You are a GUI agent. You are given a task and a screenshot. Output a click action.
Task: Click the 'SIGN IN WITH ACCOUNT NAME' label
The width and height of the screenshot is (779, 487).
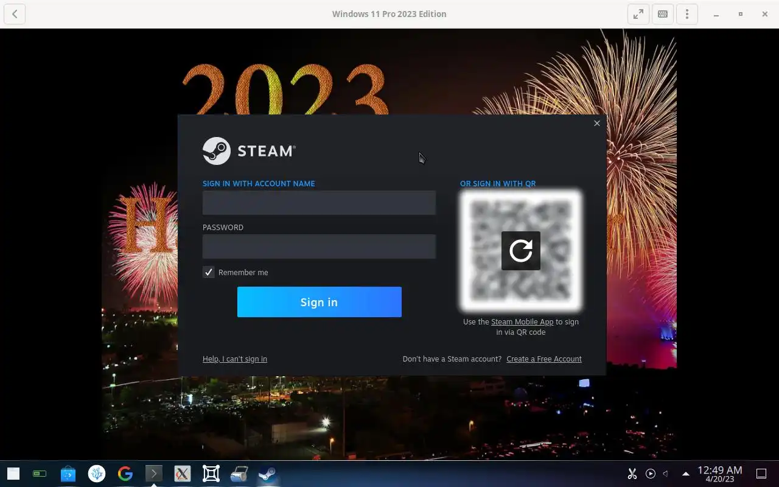tap(259, 183)
